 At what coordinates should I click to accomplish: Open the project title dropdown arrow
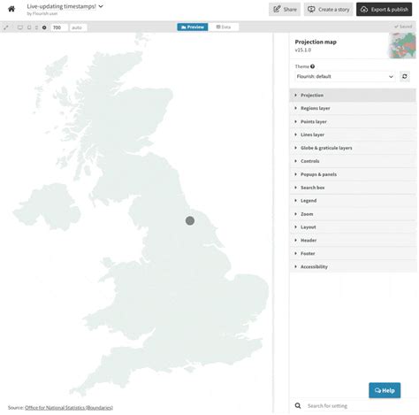(x=101, y=6)
